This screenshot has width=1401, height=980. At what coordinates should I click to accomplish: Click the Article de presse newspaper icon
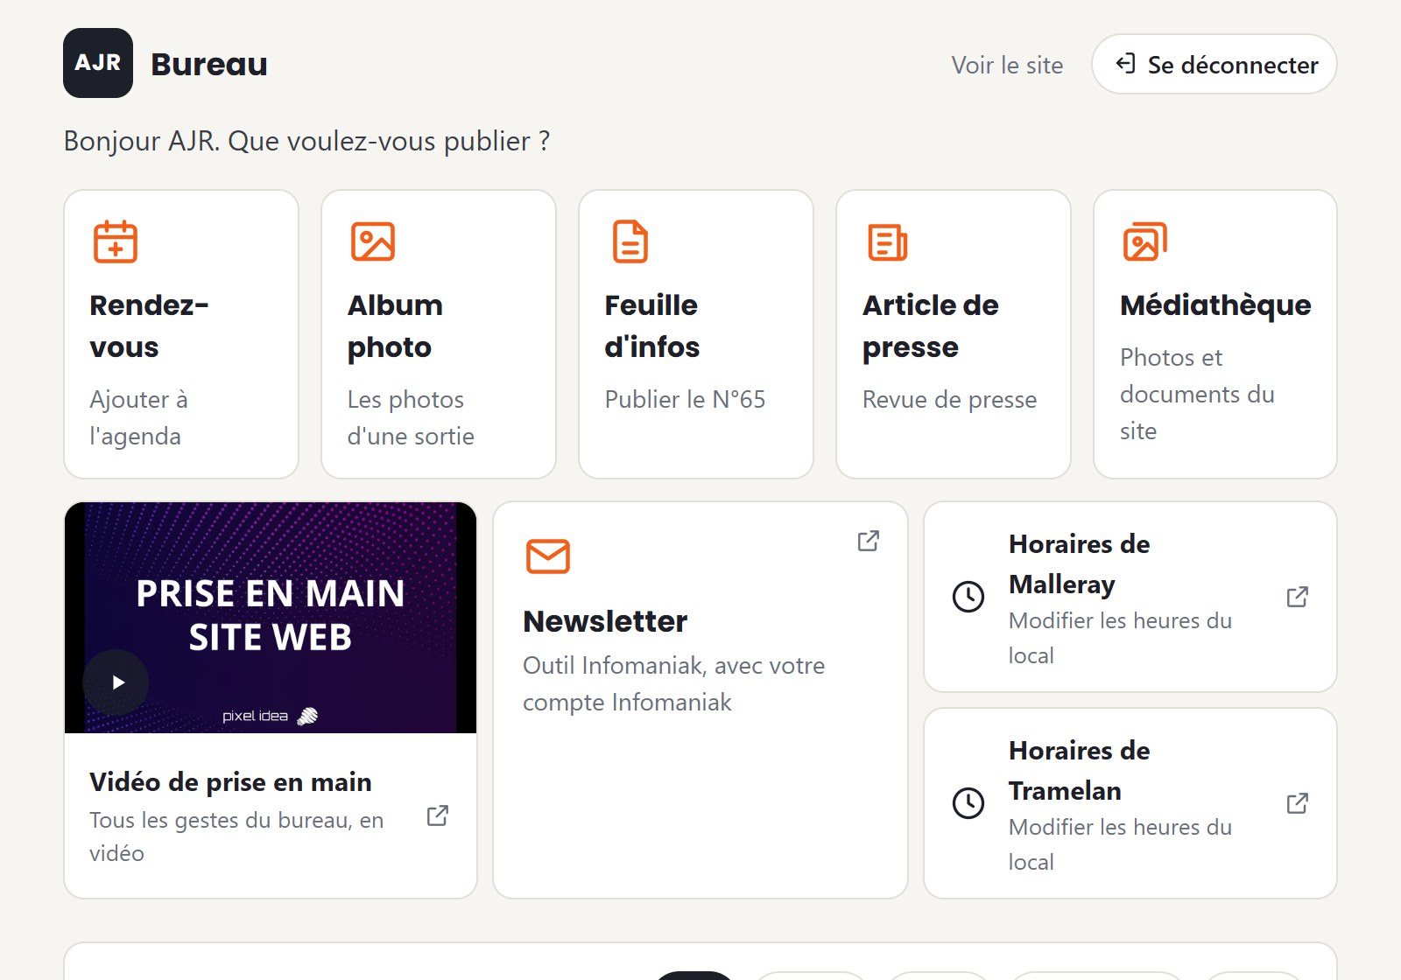click(x=888, y=241)
